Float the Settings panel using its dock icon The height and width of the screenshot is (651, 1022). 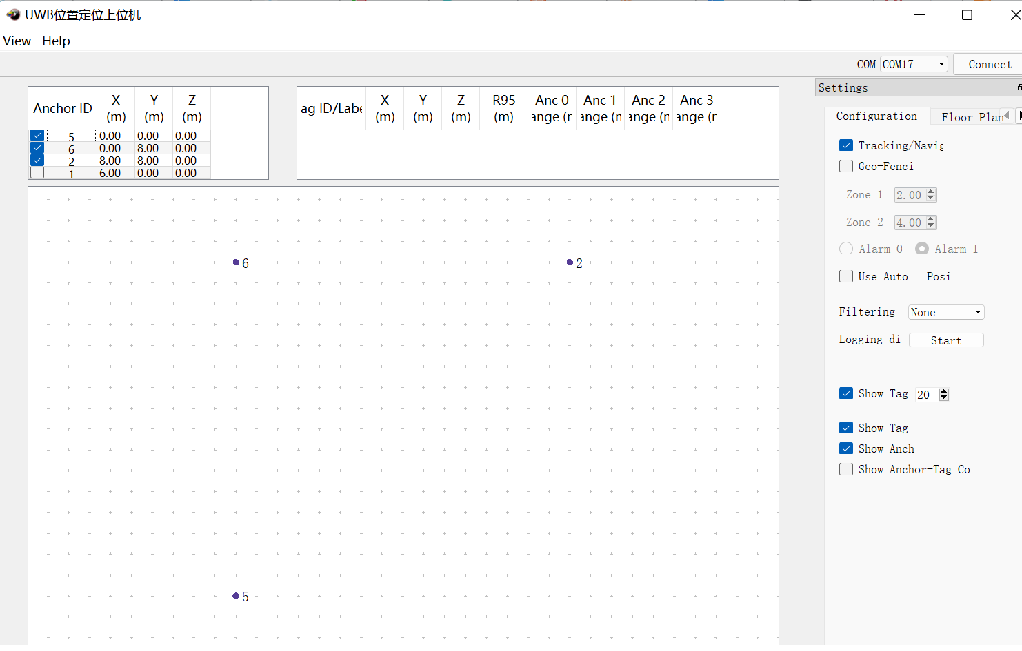coord(1019,87)
